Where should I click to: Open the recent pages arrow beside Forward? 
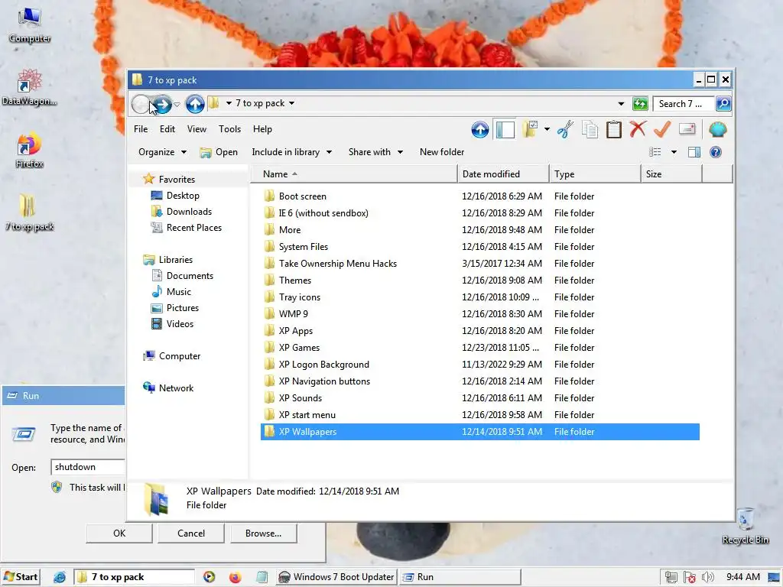177,104
